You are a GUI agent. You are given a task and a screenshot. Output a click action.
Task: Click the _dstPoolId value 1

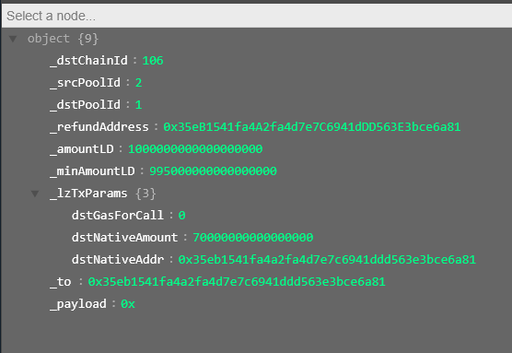click(138, 104)
